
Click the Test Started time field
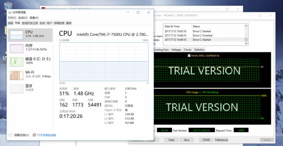pyautogui.click(x=202, y=130)
